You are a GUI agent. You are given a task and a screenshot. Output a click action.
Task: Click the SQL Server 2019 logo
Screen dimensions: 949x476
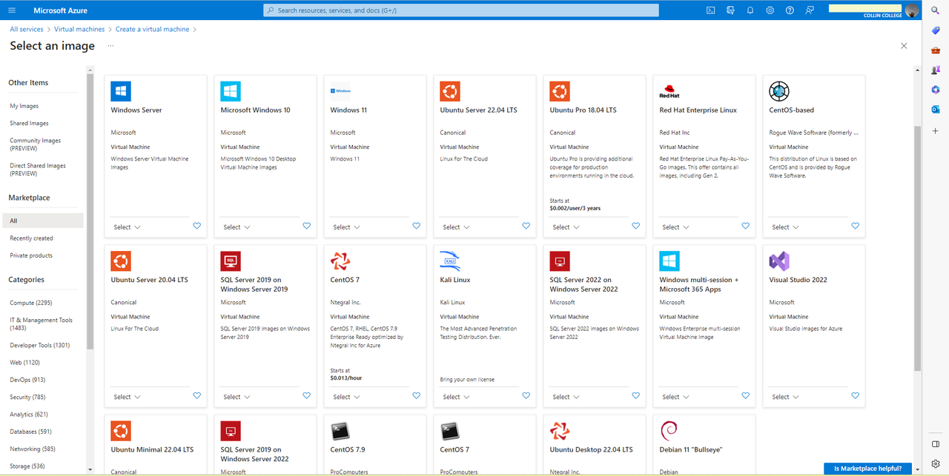coord(231,261)
